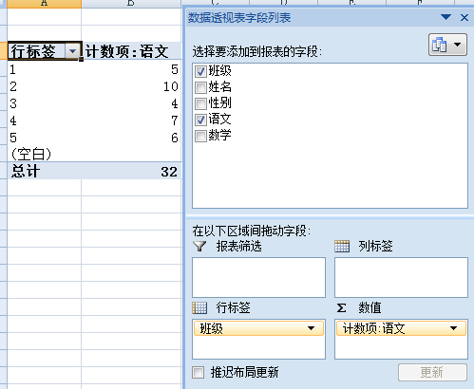Check the 数学 field checkbox
The height and width of the screenshot is (389, 474).
click(200, 136)
